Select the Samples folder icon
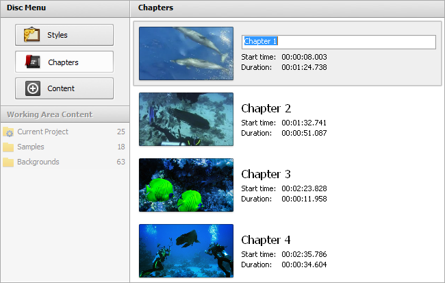This screenshot has width=445, height=283. (8, 147)
